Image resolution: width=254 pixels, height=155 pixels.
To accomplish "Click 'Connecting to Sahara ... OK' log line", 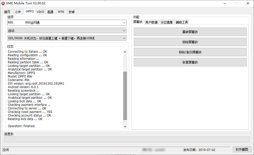I will 27,52.
